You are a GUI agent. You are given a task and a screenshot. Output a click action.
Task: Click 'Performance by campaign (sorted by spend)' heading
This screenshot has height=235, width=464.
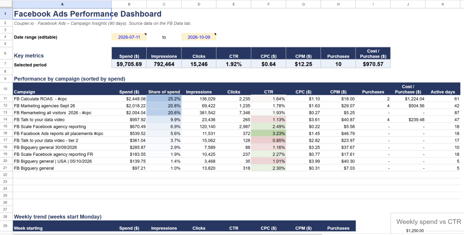click(x=69, y=79)
